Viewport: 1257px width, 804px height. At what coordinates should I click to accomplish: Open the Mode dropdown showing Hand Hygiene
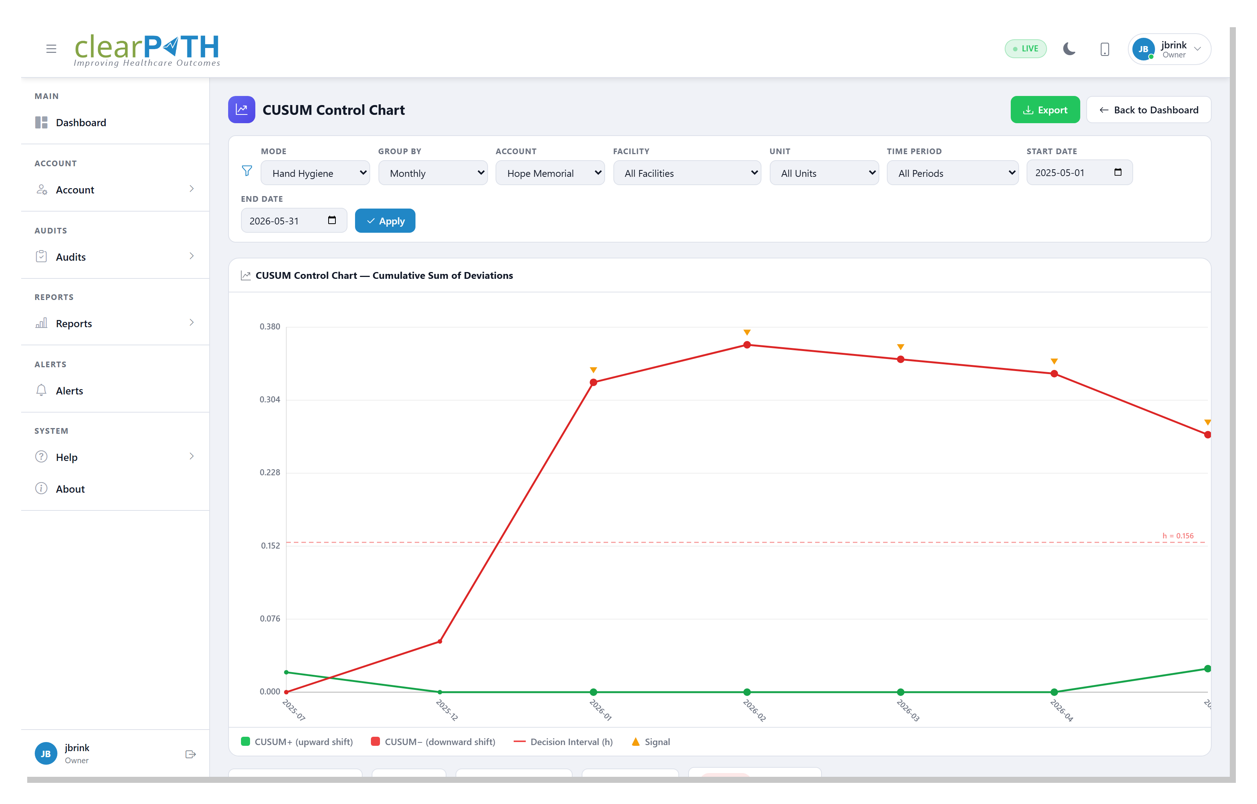coord(315,173)
